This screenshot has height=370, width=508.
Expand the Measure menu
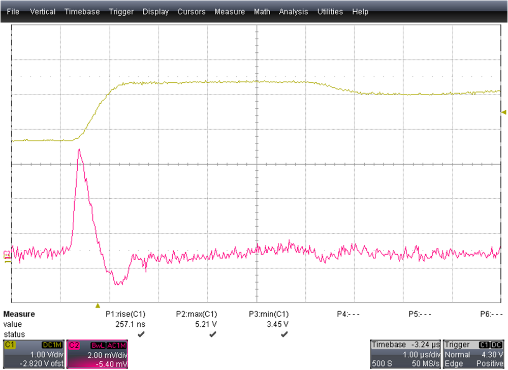[x=230, y=11]
